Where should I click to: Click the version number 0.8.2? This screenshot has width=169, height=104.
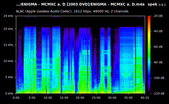pos(162,5)
